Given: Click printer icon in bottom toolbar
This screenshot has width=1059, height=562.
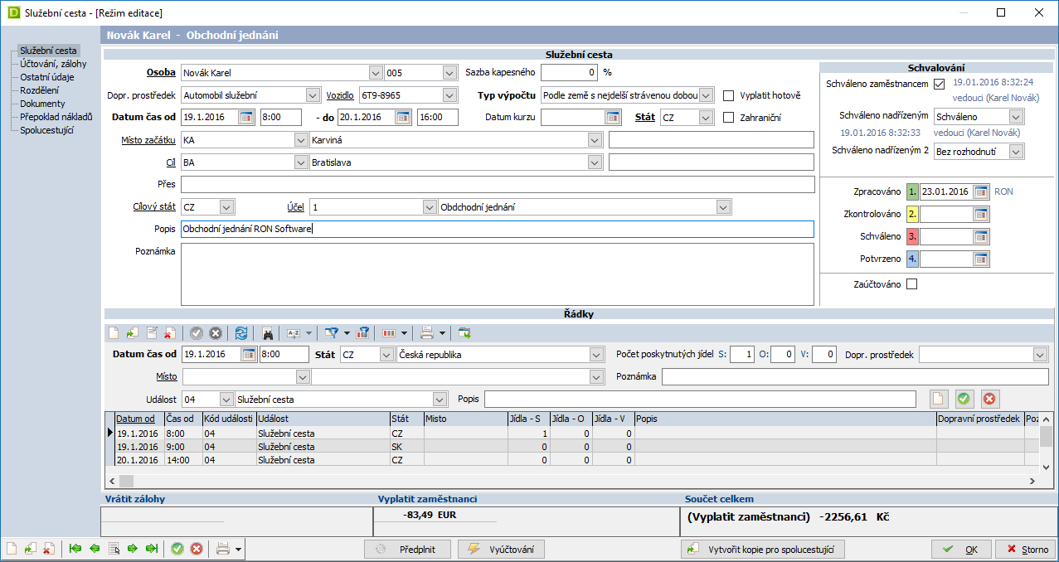Looking at the screenshot, I should coord(222,549).
